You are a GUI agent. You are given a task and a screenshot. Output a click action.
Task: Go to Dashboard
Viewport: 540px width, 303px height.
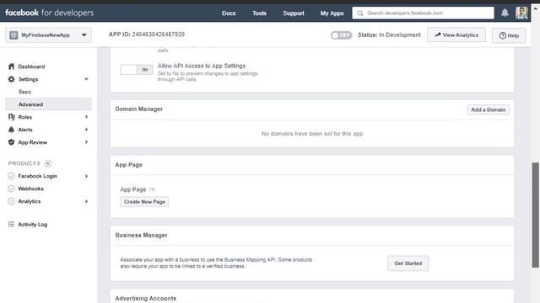[x=31, y=66]
